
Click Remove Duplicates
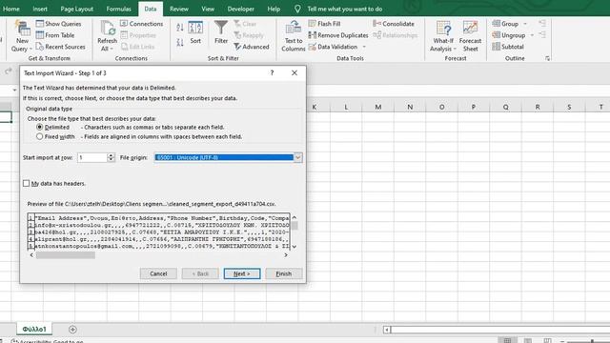click(x=338, y=35)
